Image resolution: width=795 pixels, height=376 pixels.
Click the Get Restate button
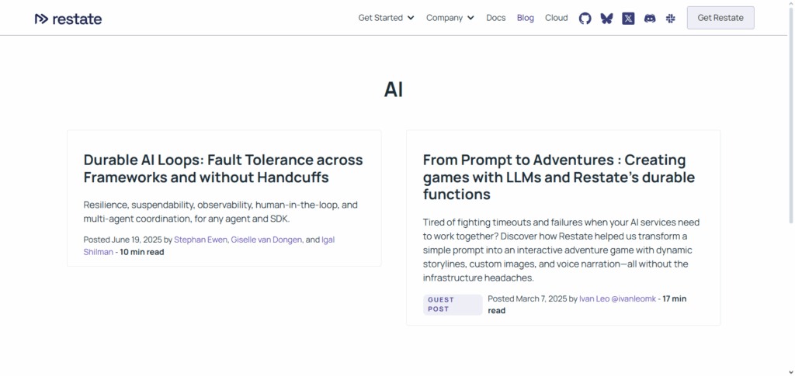click(720, 18)
